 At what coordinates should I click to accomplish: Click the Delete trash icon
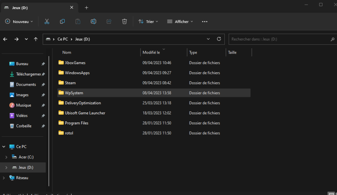[124, 22]
